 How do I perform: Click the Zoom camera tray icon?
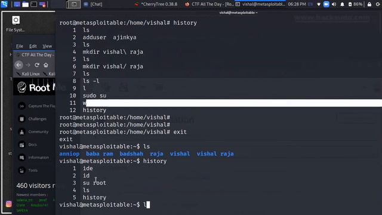coord(326,4)
